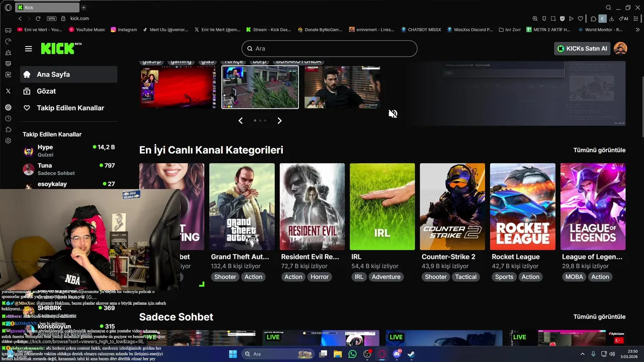Viewport: 644px width, 362px height.
Task: Click the MOBA tag under League of Legends
Action: point(574,277)
